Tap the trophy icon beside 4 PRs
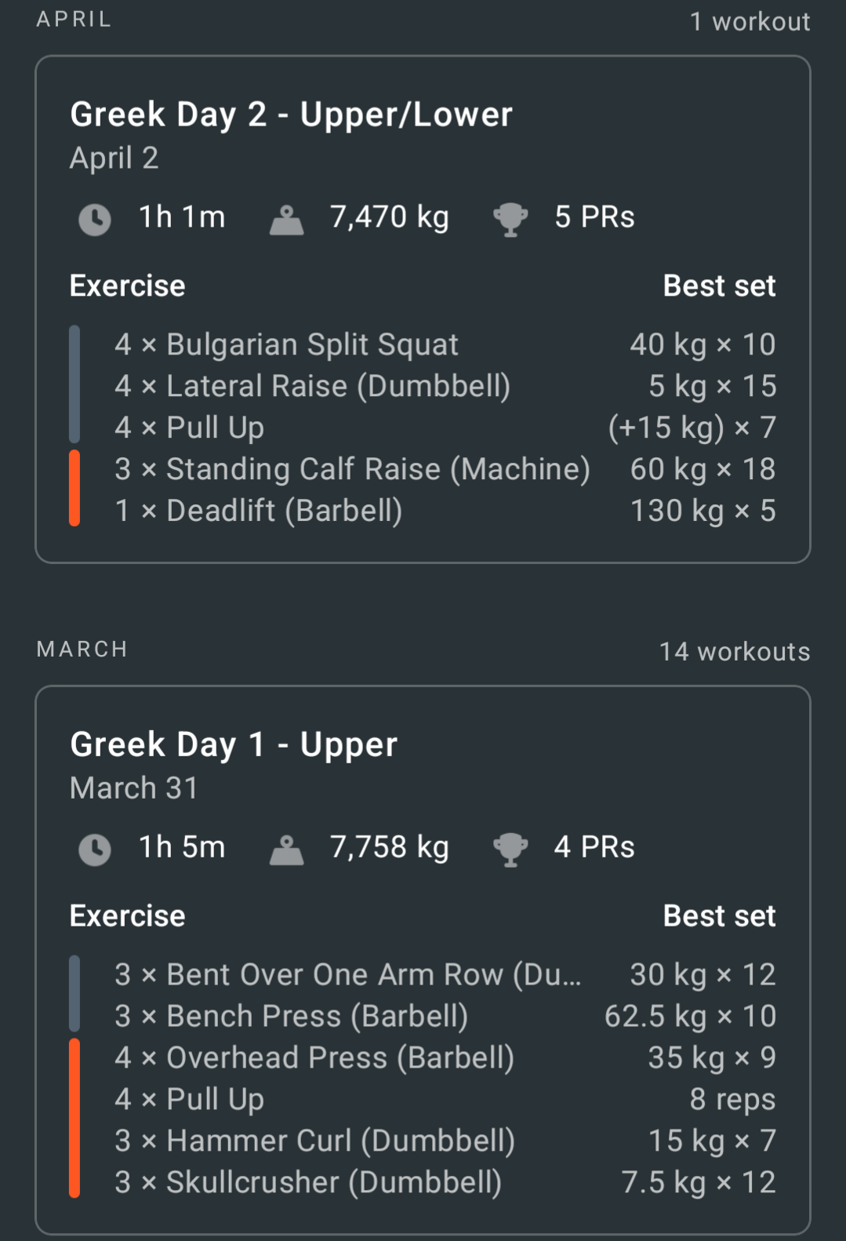This screenshot has height=1241, width=846. (x=510, y=850)
